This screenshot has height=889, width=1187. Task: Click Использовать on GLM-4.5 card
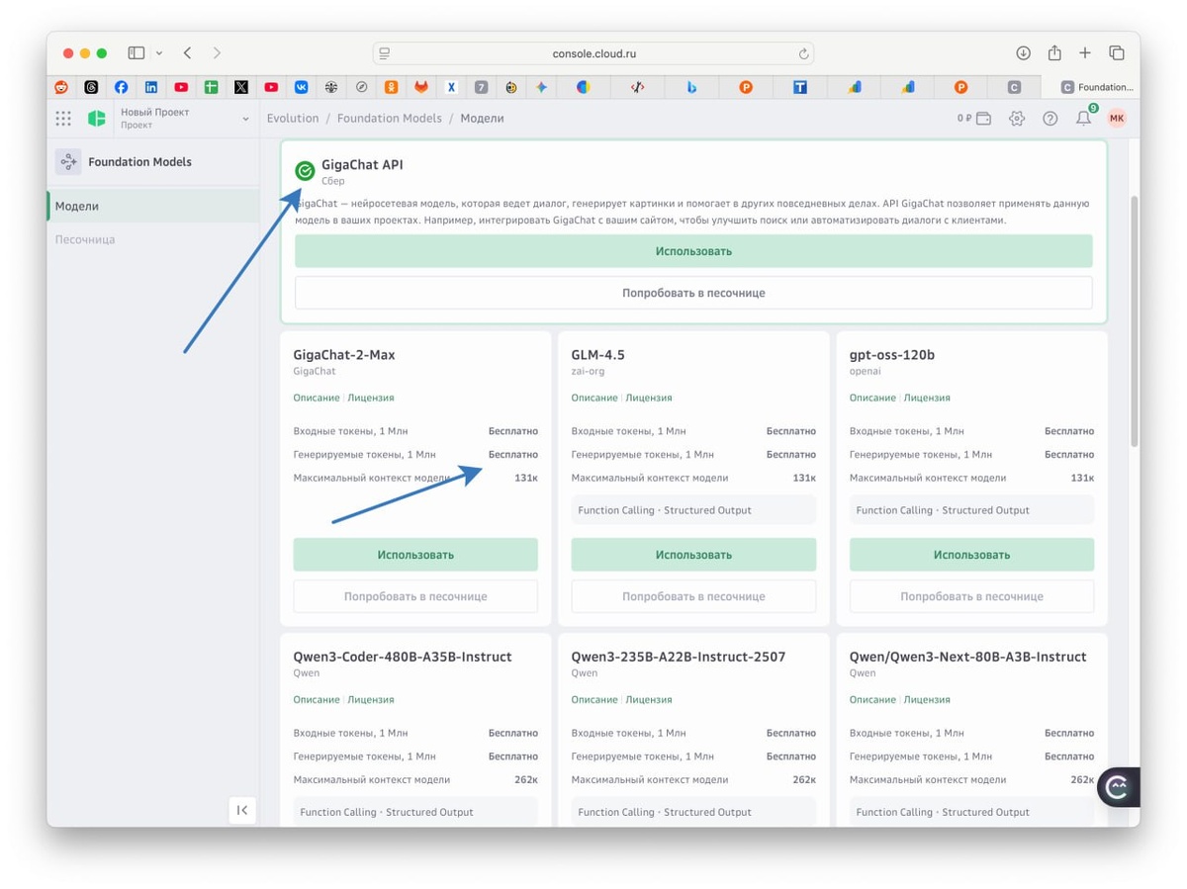[x=693, y=555]
